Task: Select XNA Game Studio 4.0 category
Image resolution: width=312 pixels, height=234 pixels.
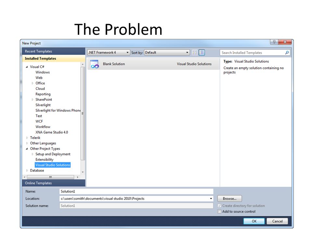Action: coord(52,132)
